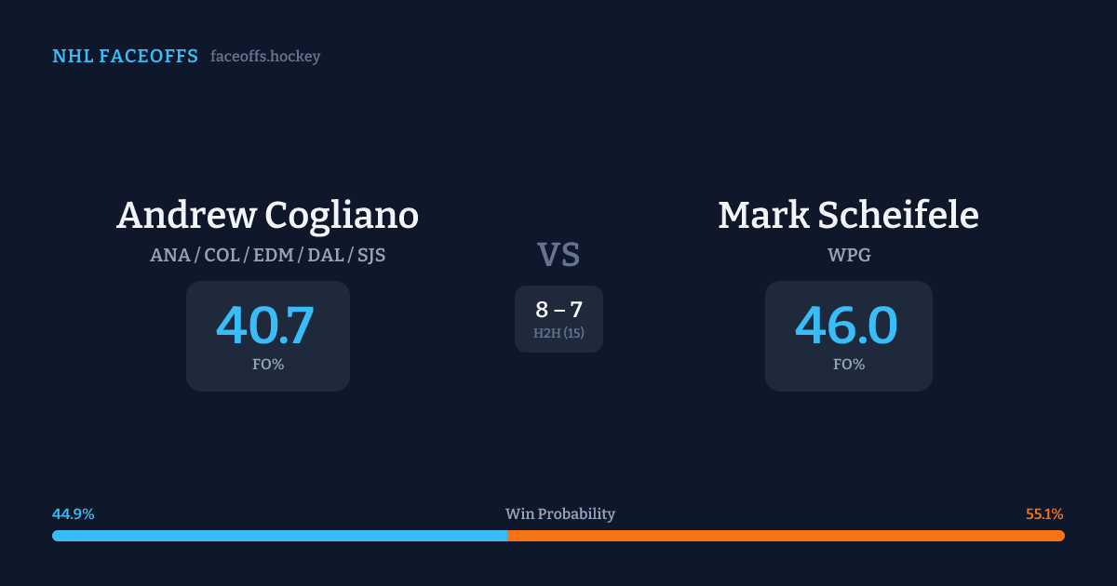Click the FO% label below 46.0
Screen dimensions: 1117x586
(x=849, y=365)
